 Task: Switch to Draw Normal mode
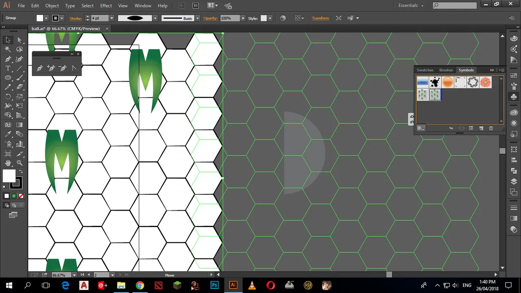coord(7,205)
